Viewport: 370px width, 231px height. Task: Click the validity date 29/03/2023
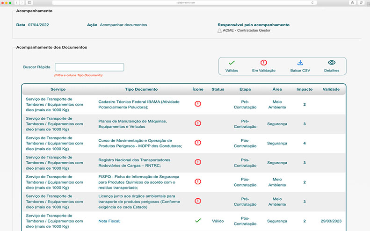click(331, 221)
